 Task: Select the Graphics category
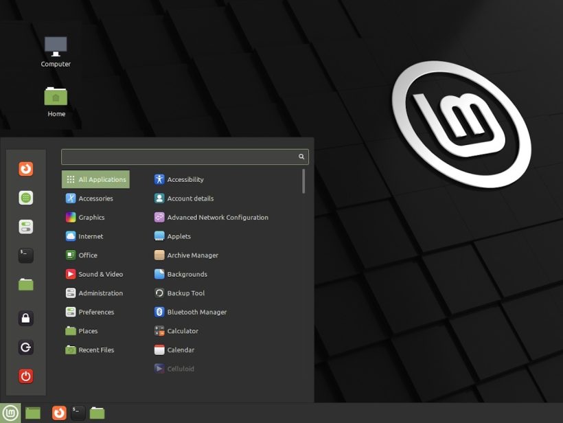[90, 217]
